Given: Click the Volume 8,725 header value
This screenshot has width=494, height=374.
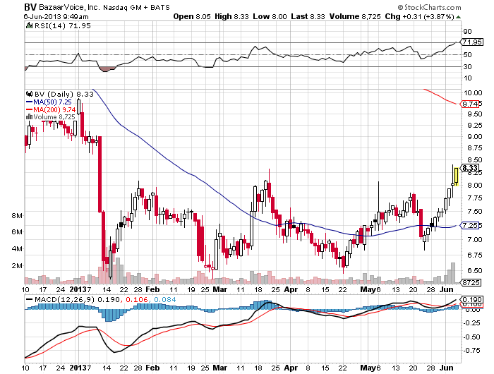Looking at the screenshot, I should click(355, 16).
